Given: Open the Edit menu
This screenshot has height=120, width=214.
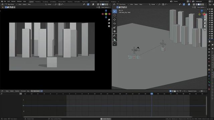Looking at the screenshot, I should click(9, 1).
